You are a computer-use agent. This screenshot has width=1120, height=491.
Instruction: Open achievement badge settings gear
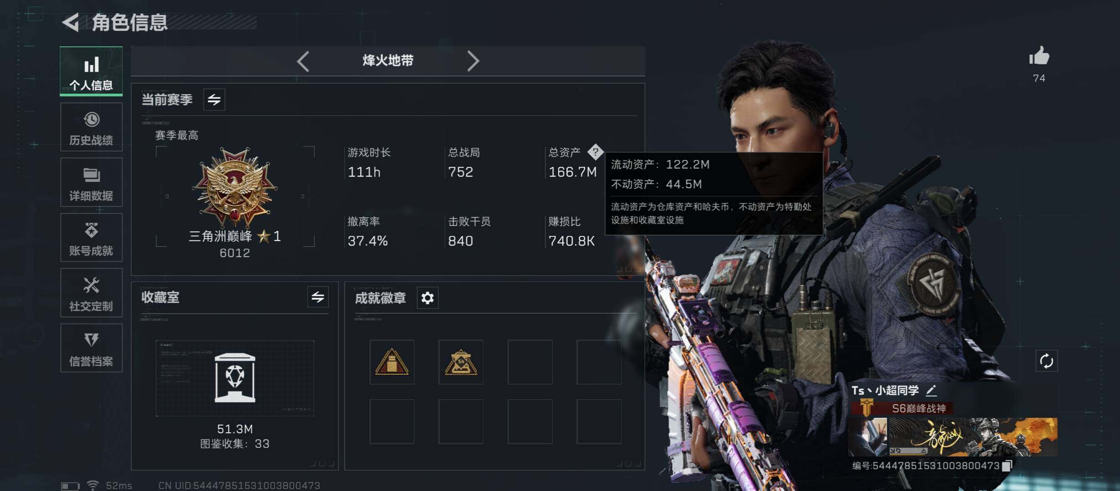(x=428, y=298)
